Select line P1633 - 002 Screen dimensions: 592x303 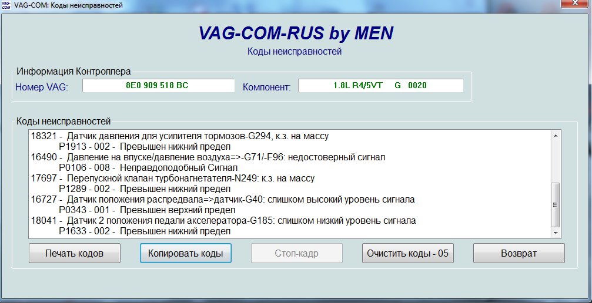(145, 231)
